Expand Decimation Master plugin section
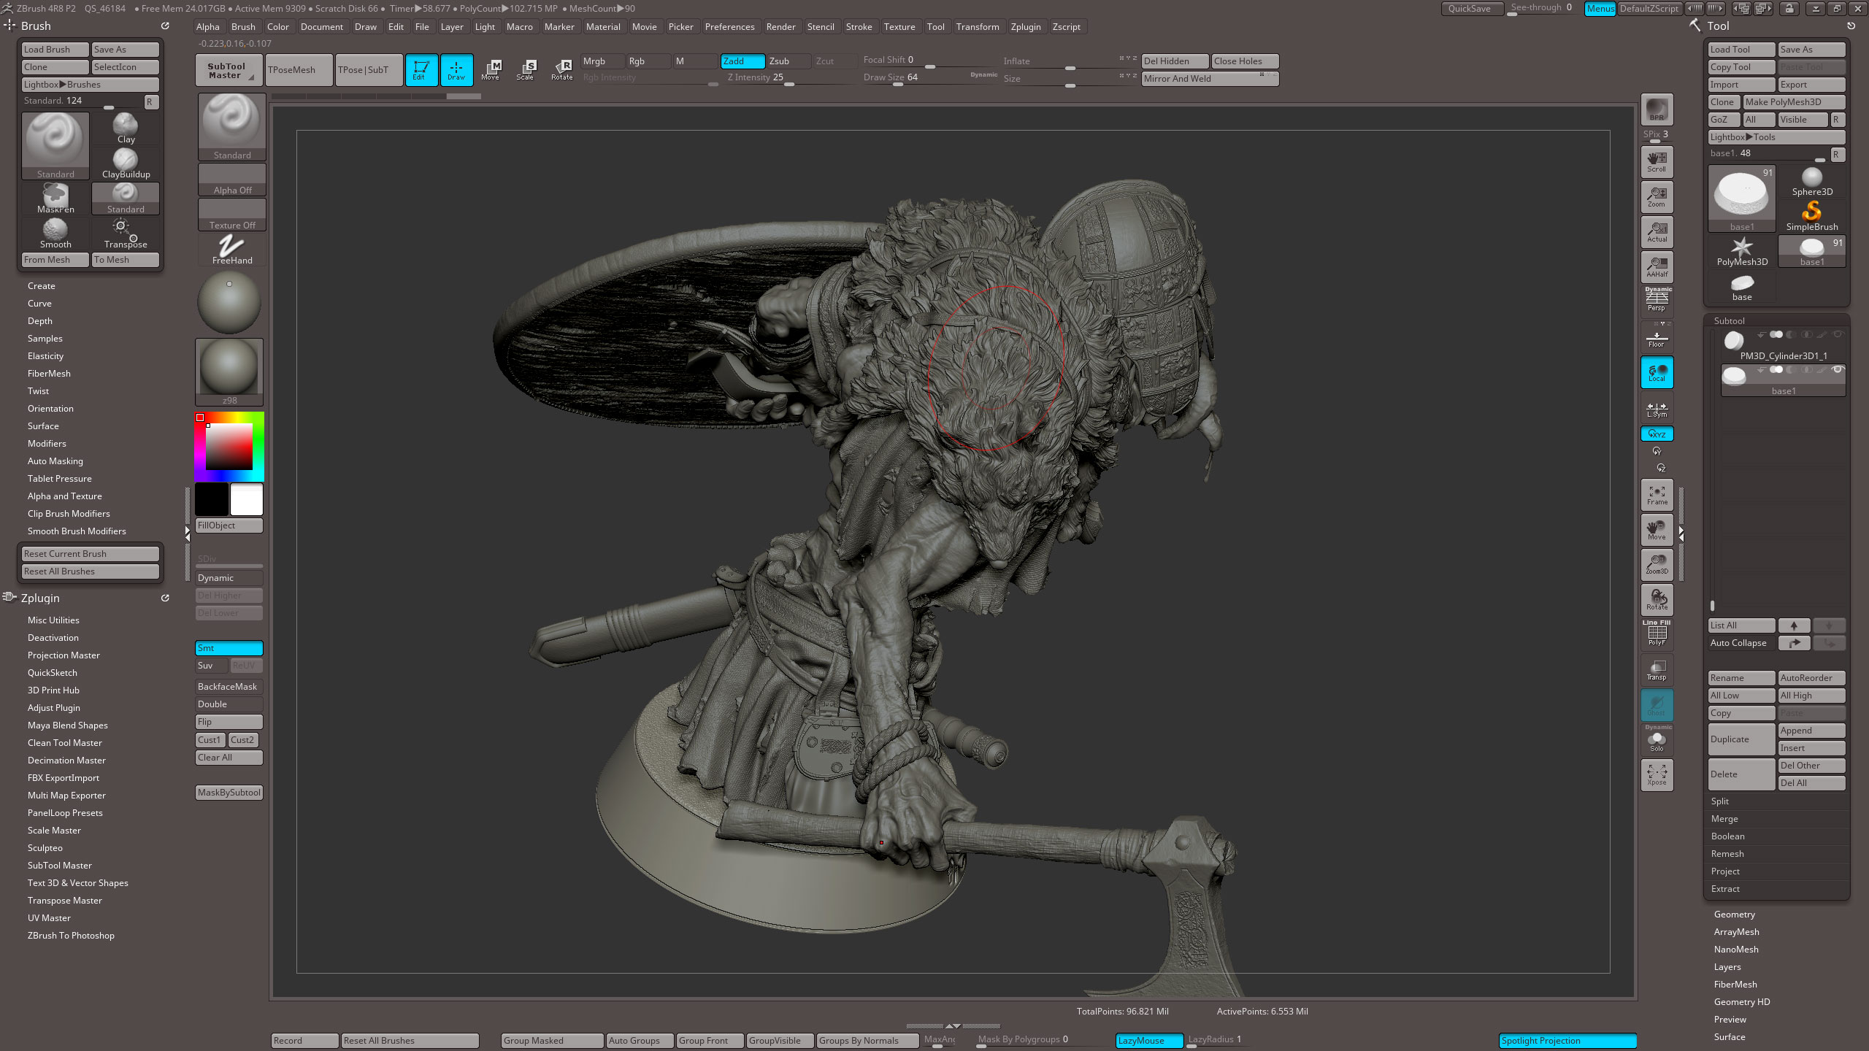1869x1051 pixels. tap(66, 761)
